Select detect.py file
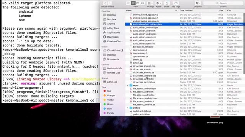245x137 pixels. (184, 60)
